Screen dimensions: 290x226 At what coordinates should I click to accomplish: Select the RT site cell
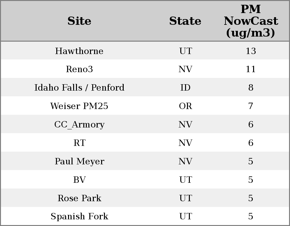[79, 143]
